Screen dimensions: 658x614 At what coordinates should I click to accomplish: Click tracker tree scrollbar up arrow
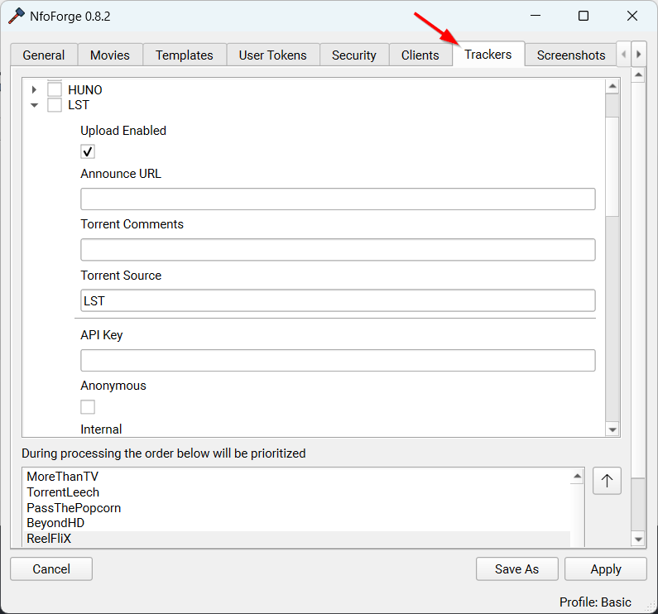tap(612, 86)
